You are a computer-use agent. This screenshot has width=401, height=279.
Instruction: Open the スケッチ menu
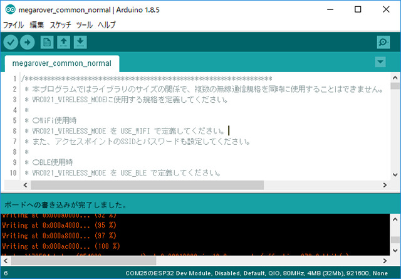tap(61, 25)
